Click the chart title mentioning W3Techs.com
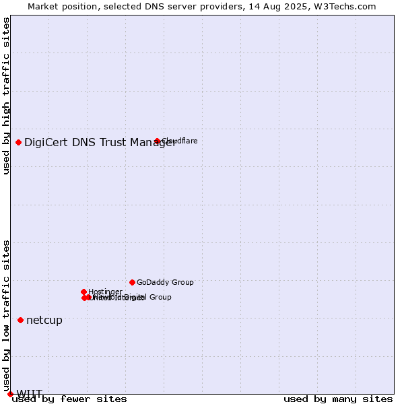Viewport: 404px width, 404px height. click(x=202, y=7)
